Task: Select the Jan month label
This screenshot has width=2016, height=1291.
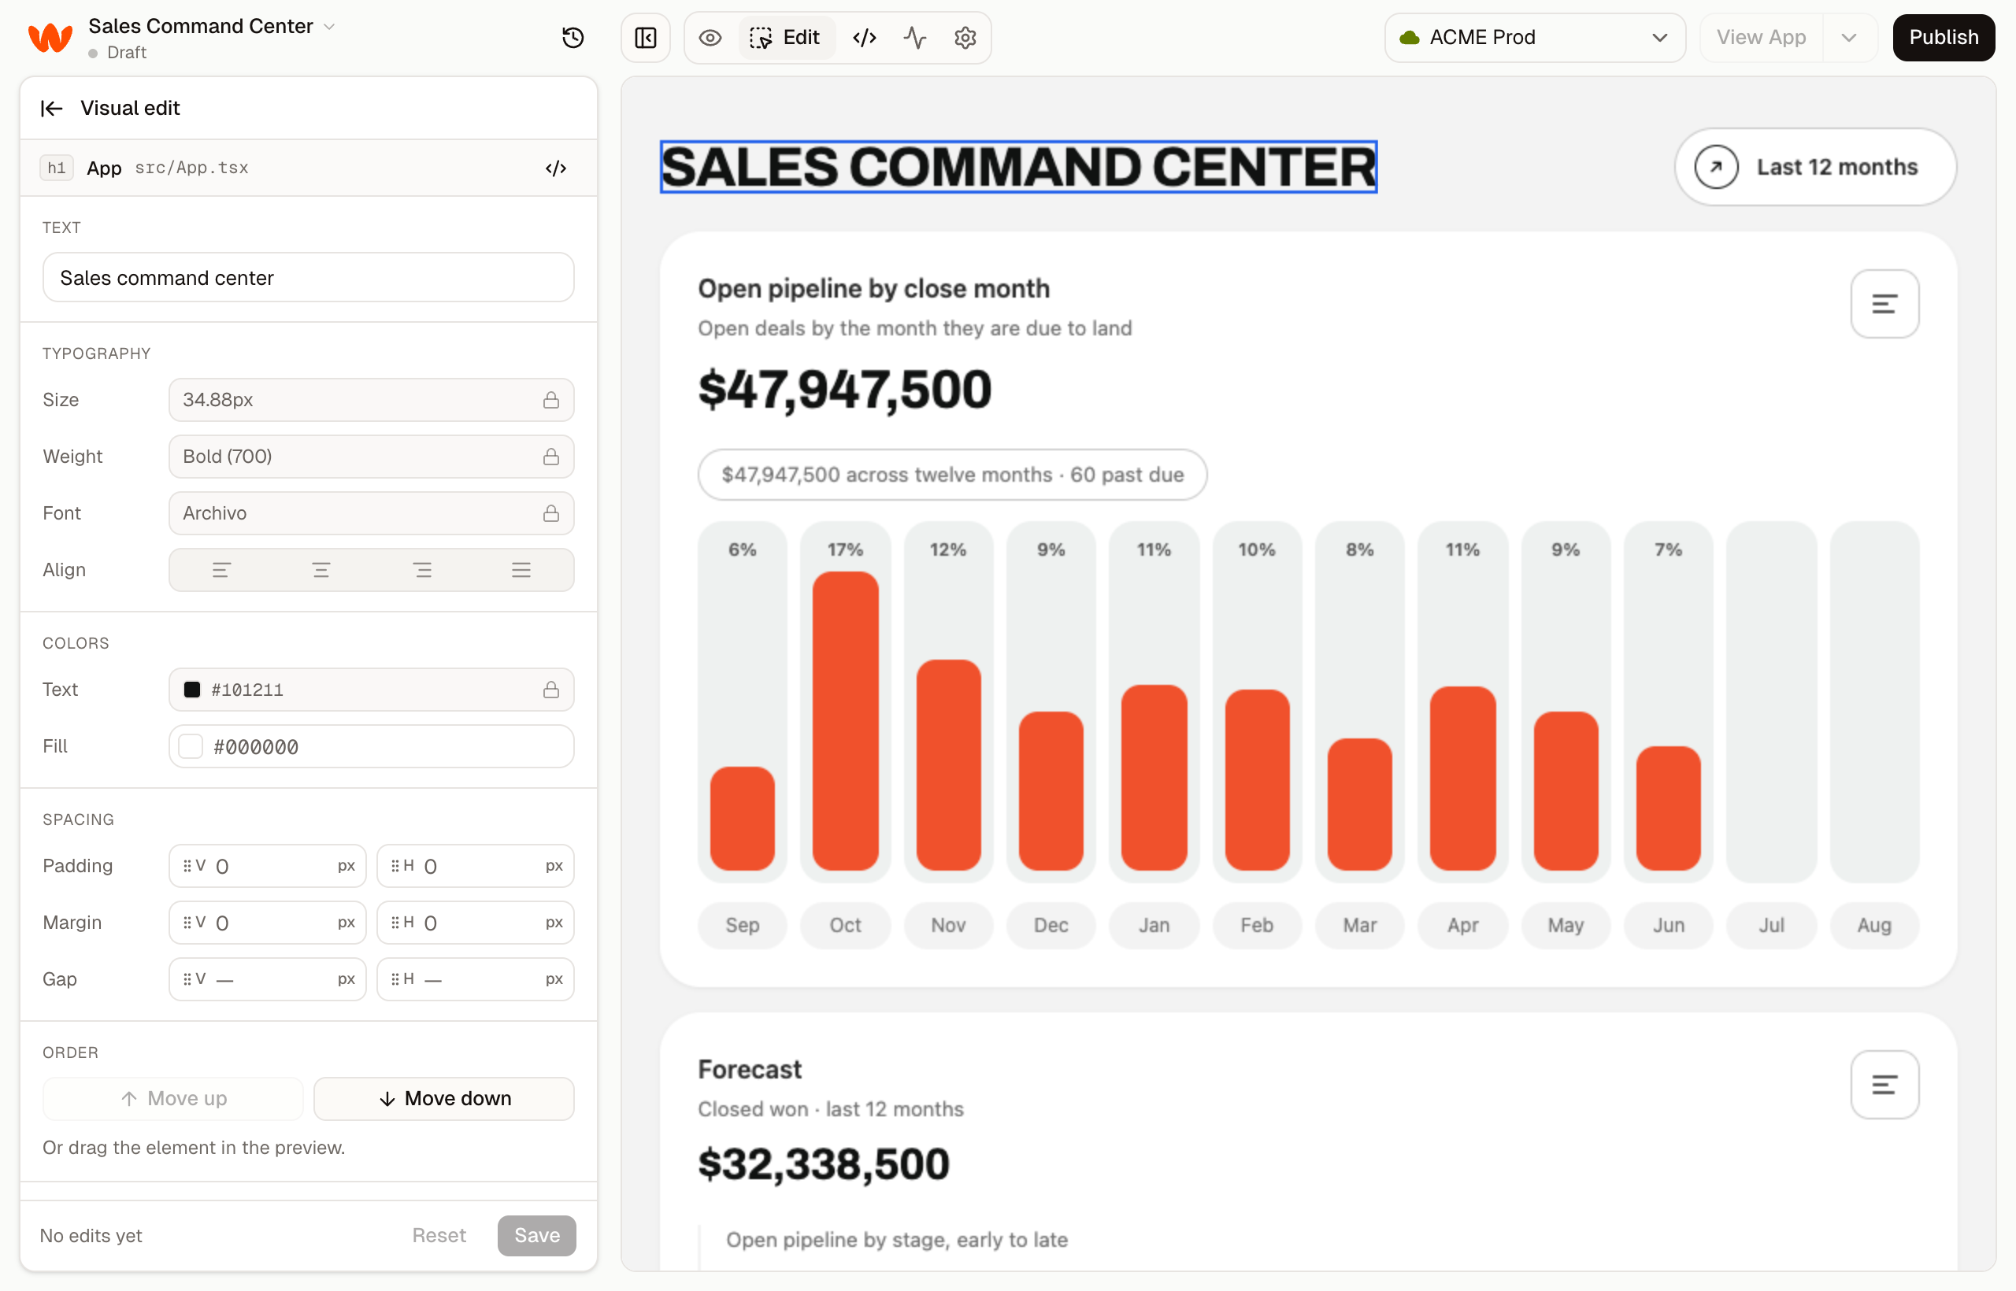Action: coord(1154,926)
